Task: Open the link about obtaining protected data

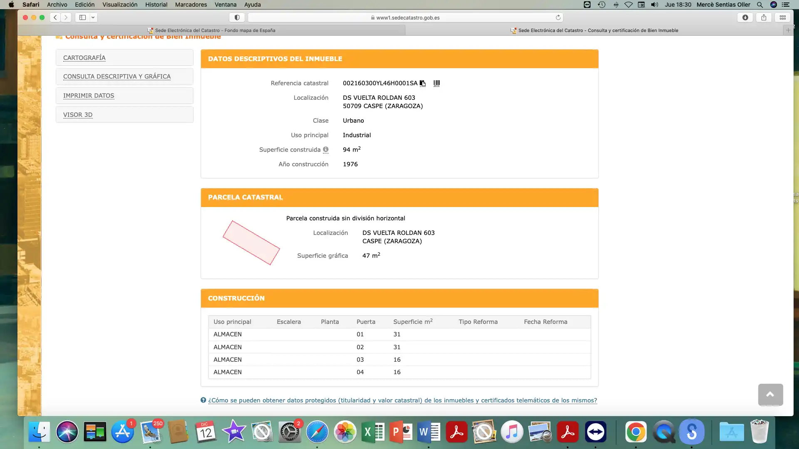Action: [x=402, y=400]
